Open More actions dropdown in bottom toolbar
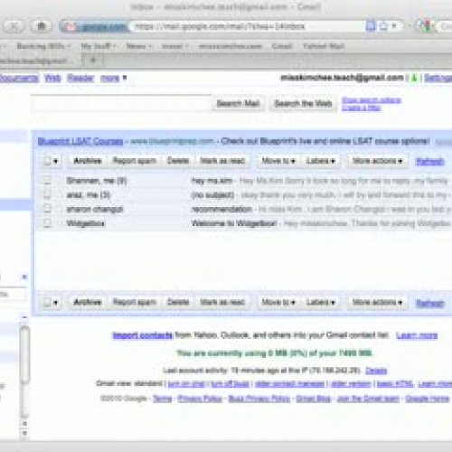 click(377, 302)
